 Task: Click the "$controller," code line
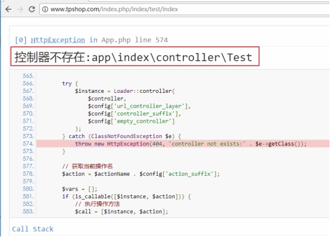click(107, 98)
